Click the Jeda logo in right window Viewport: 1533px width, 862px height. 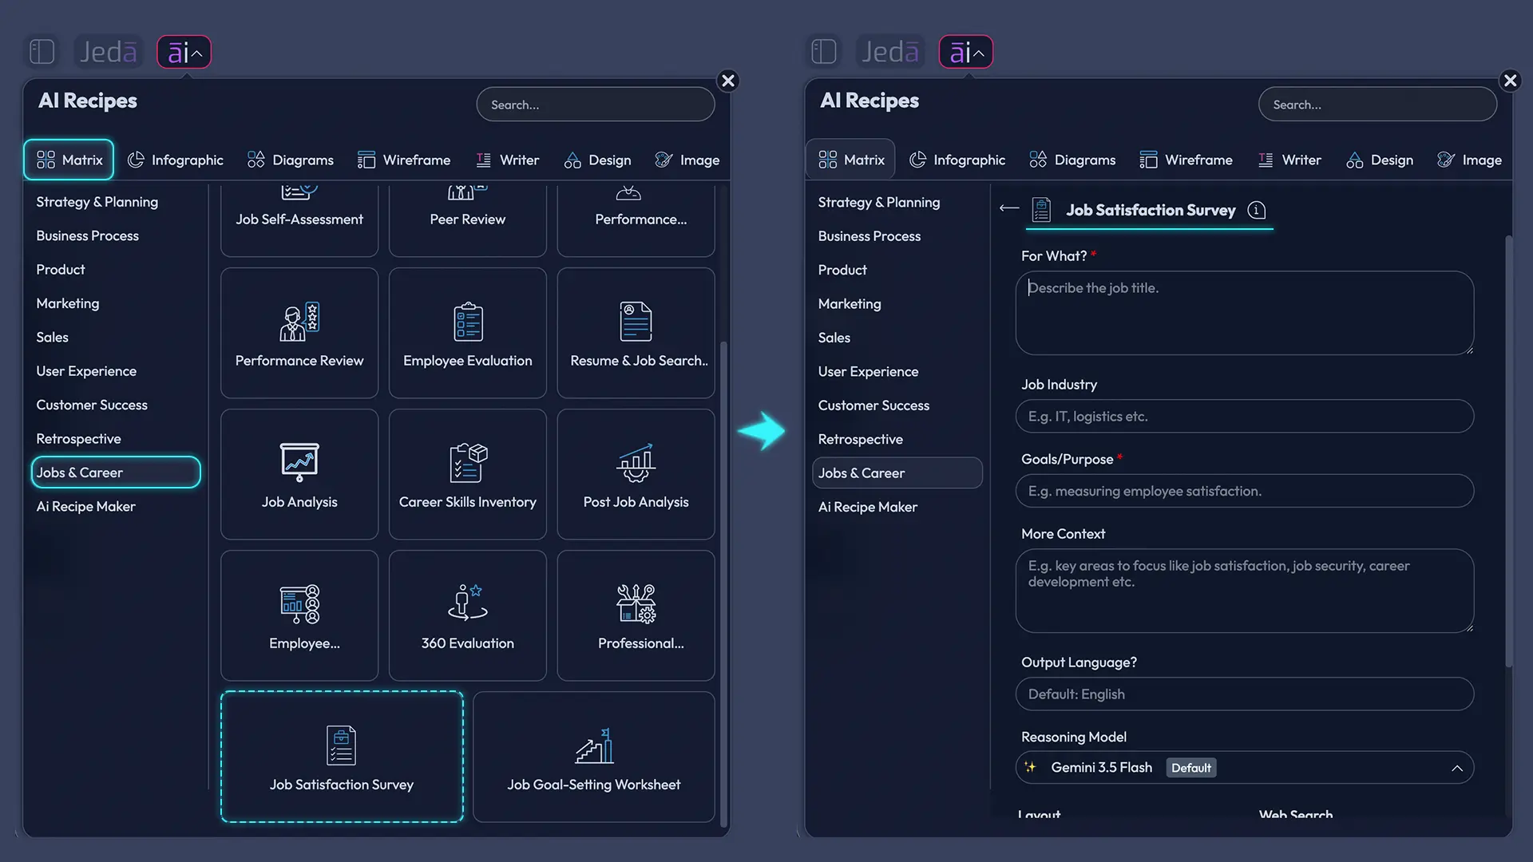(x=890, y=52)
